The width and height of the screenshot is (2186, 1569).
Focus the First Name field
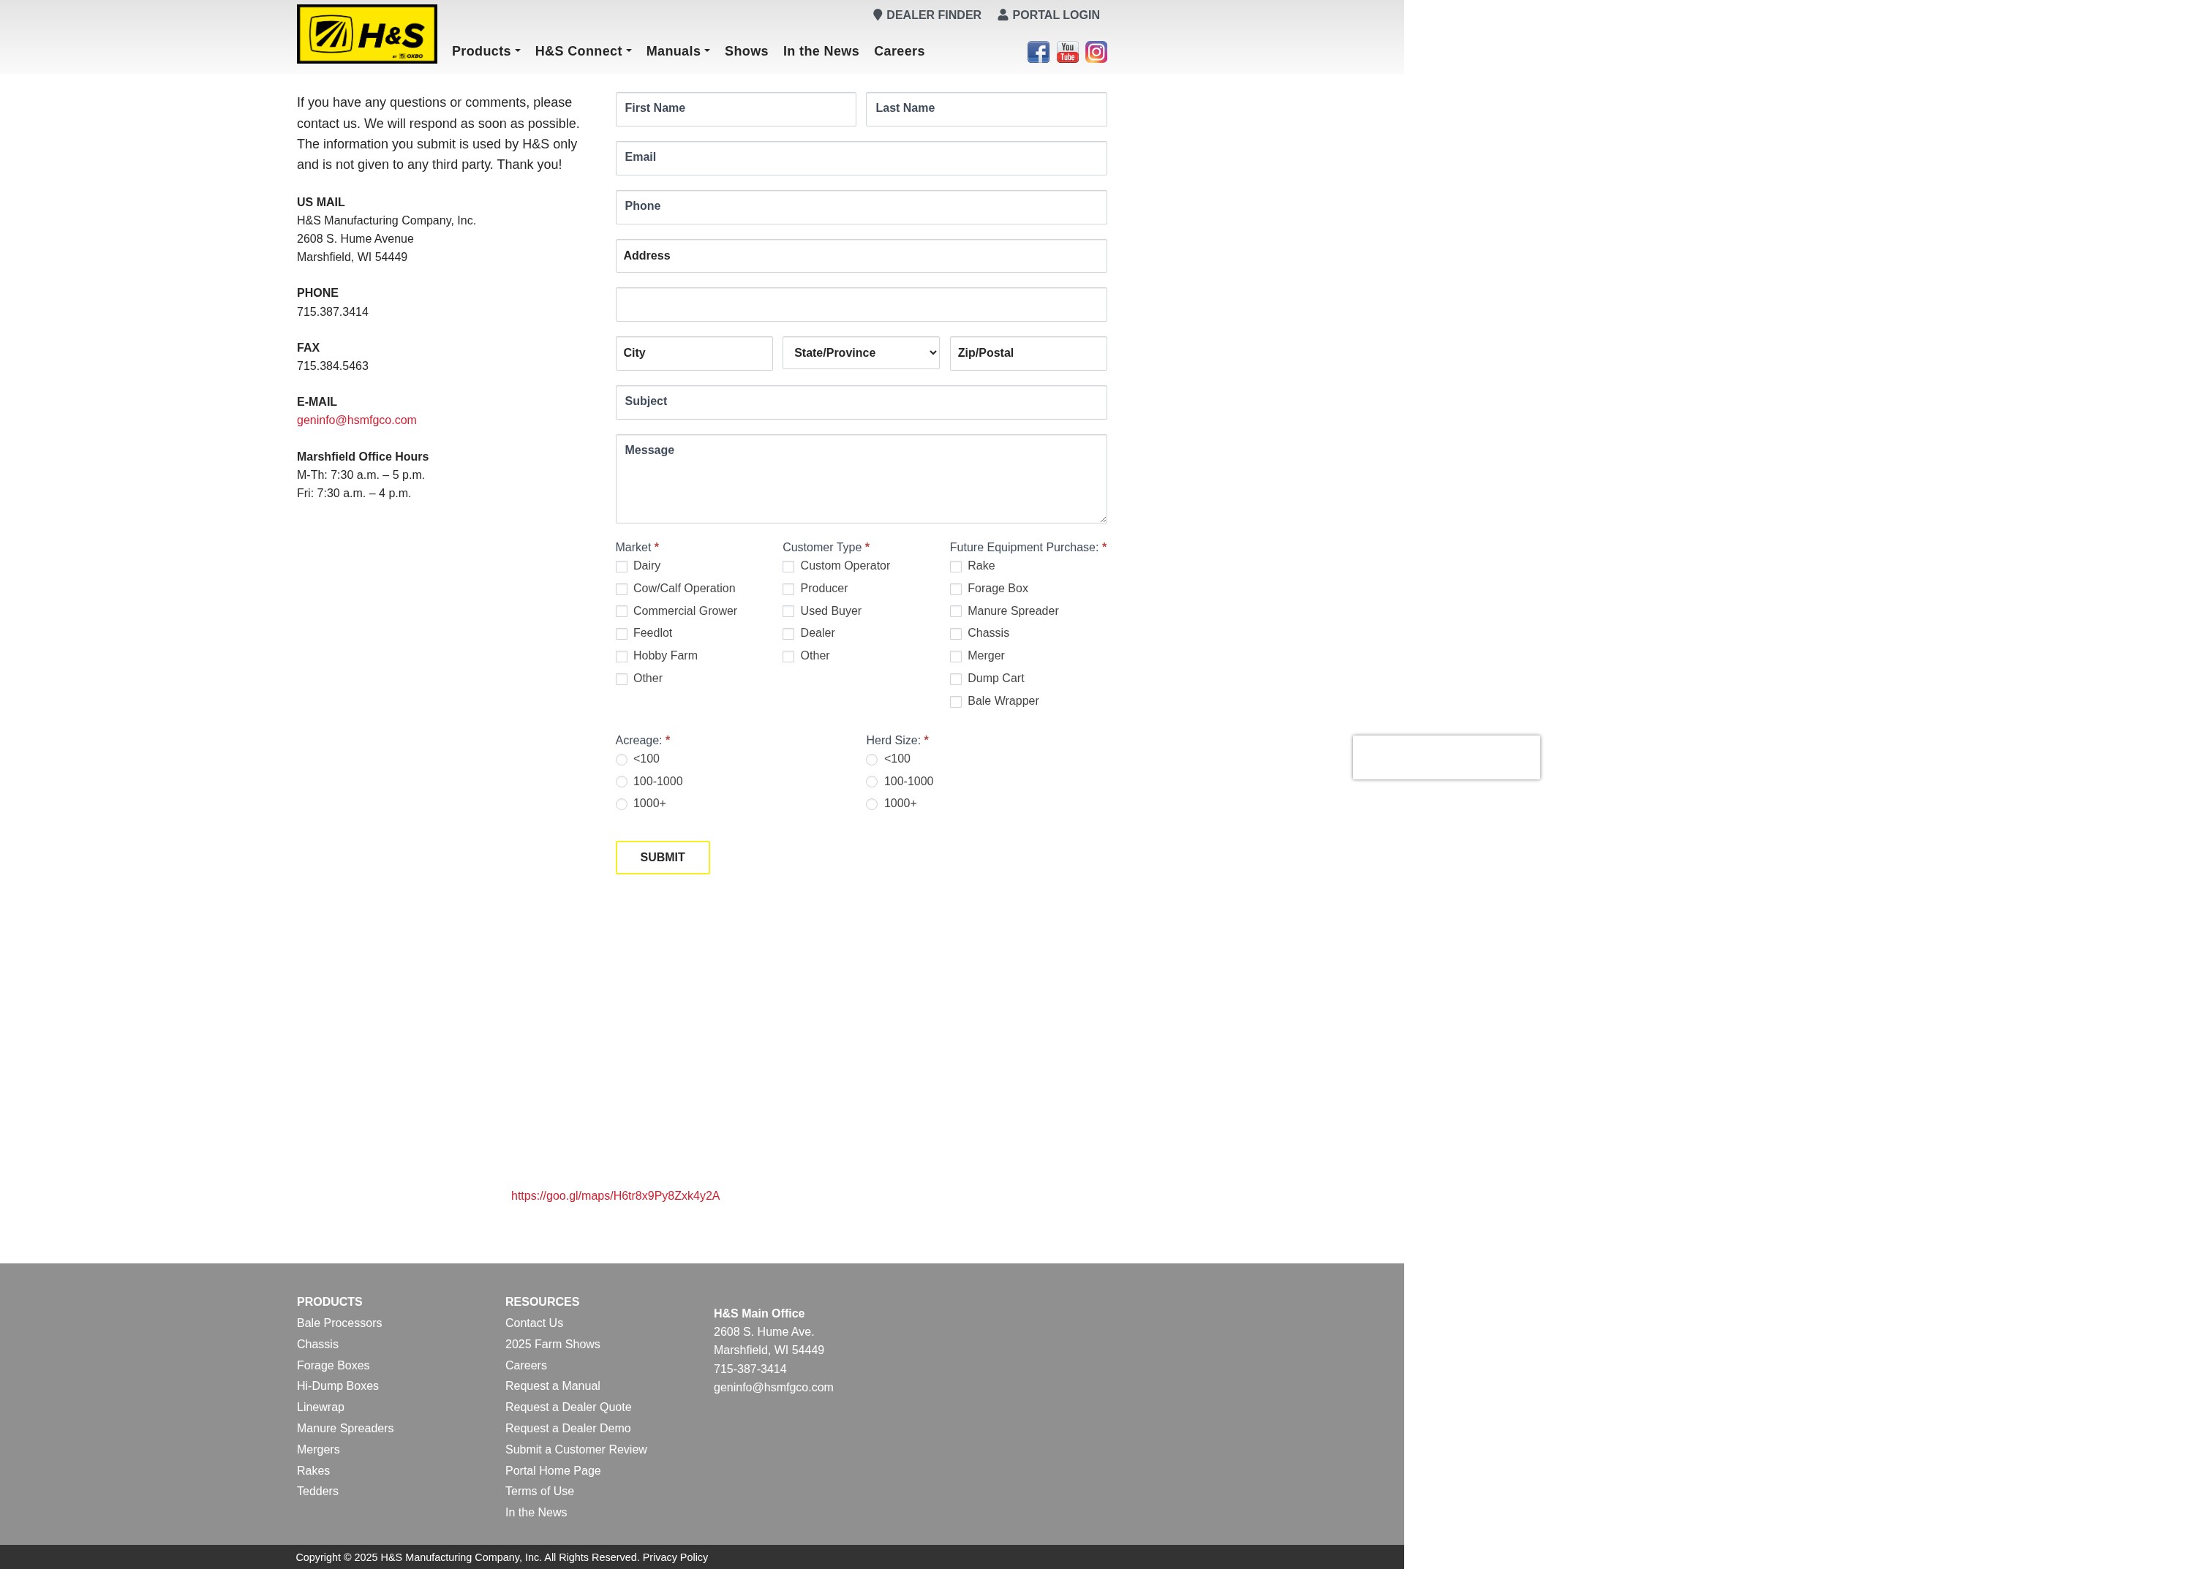coord(736,109)
